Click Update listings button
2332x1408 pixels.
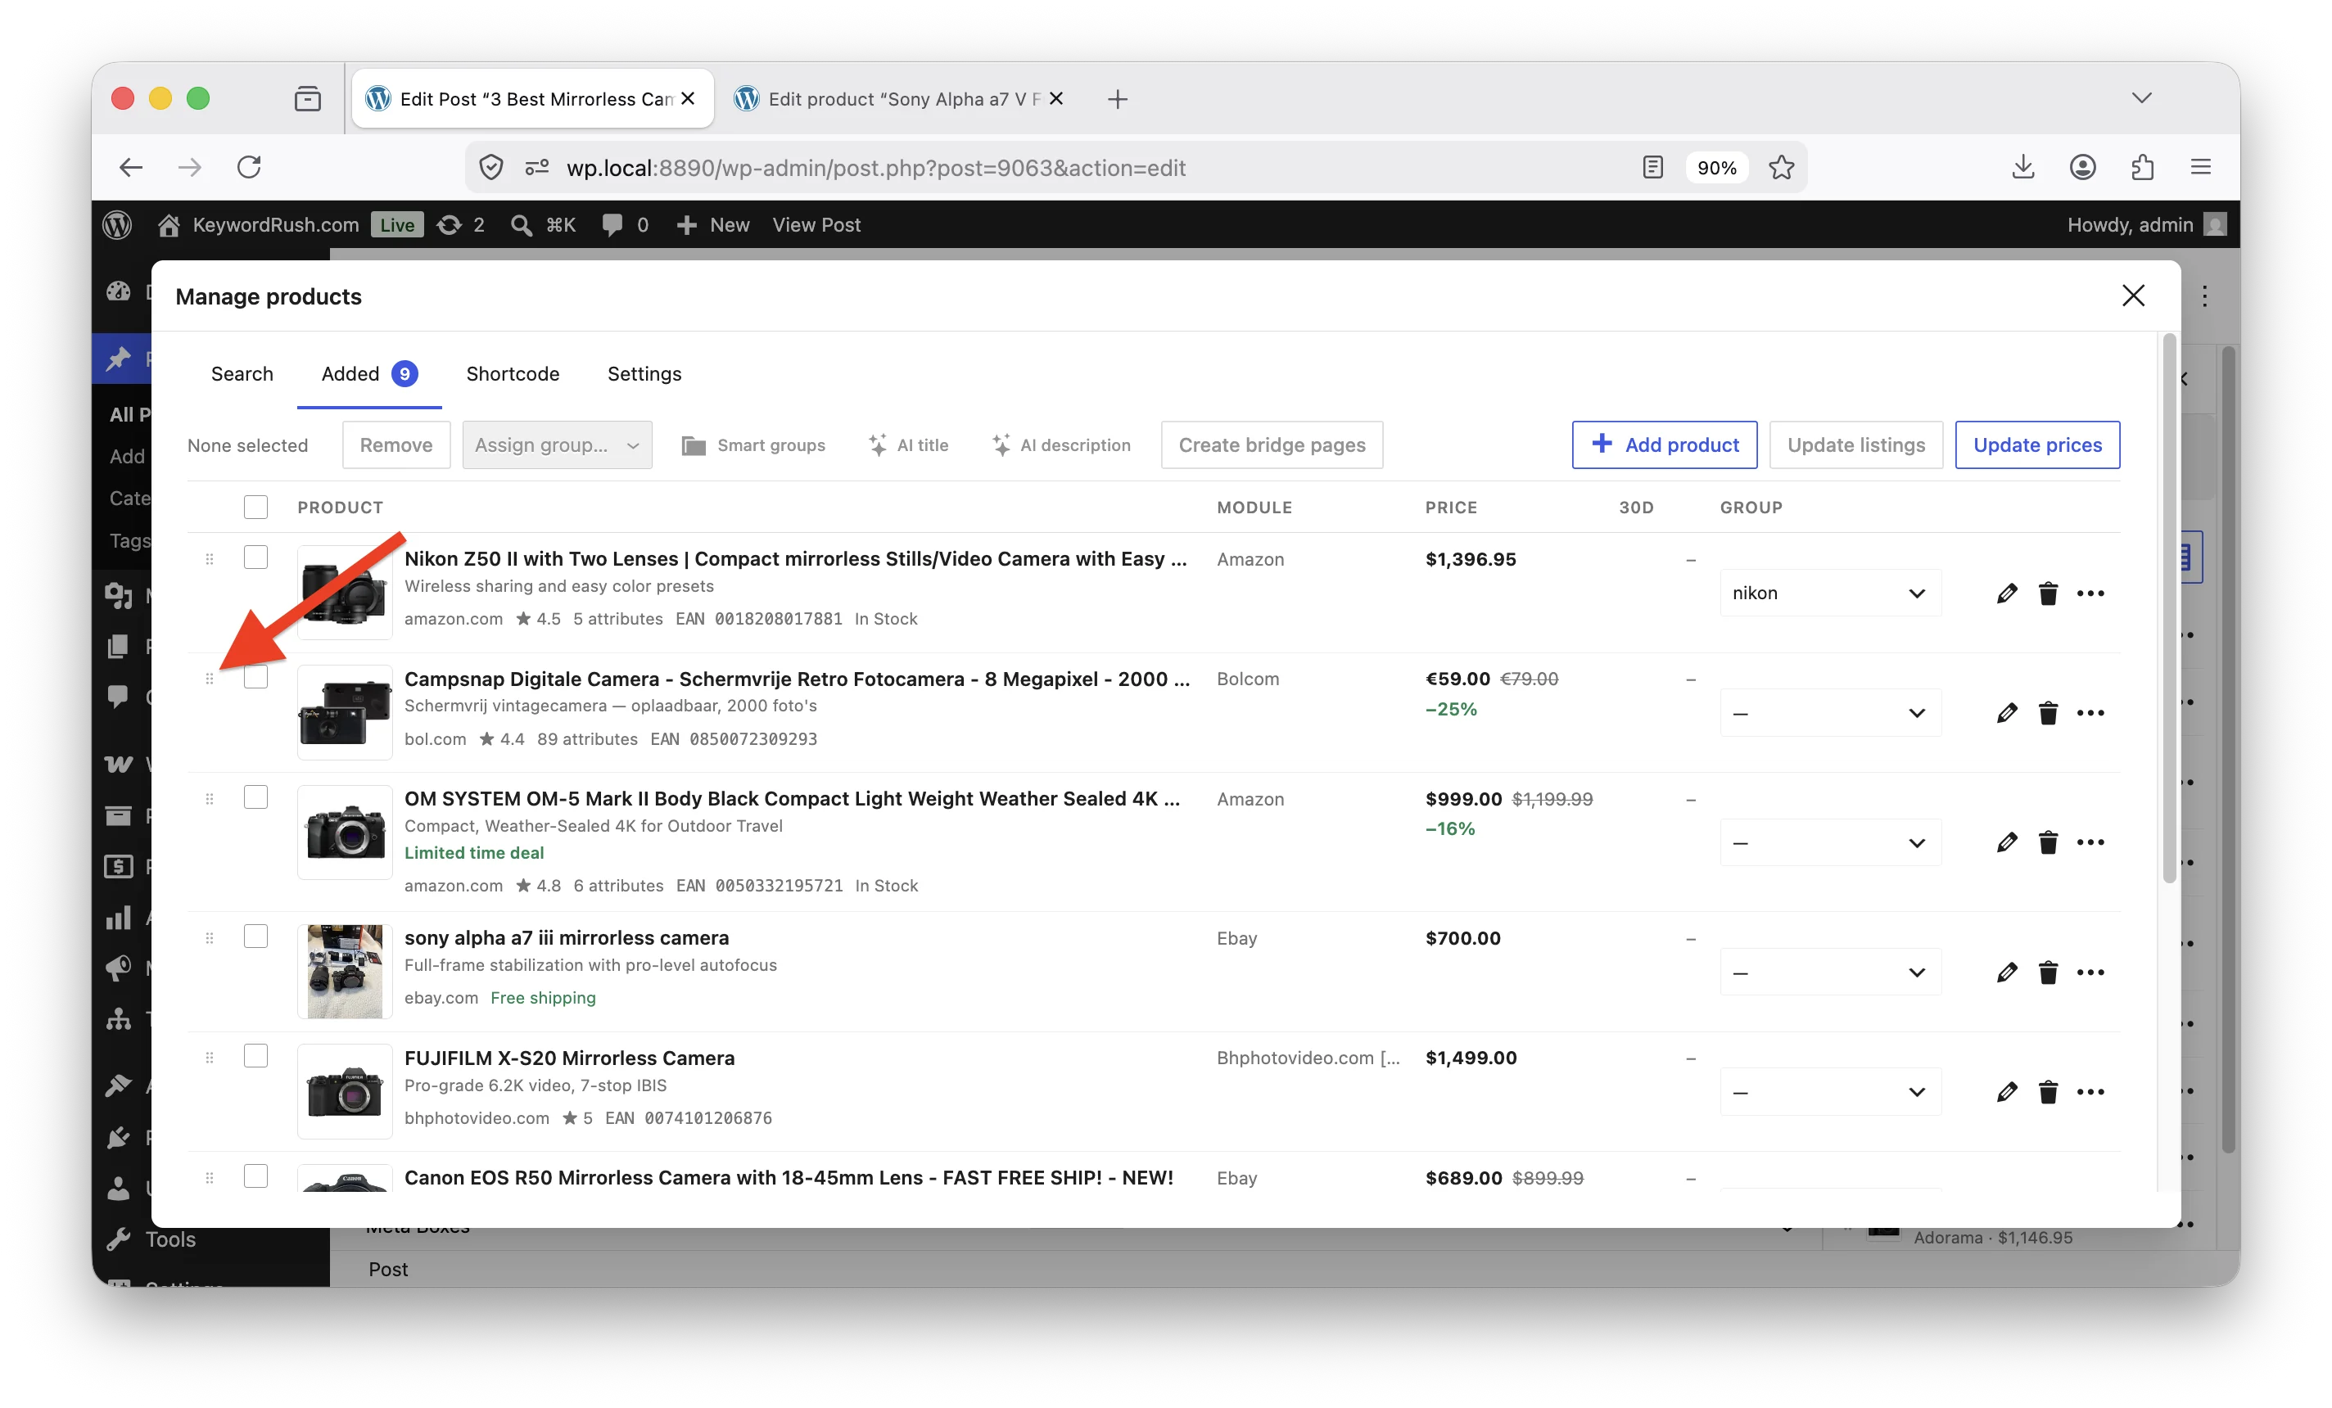click(1856, 445)
